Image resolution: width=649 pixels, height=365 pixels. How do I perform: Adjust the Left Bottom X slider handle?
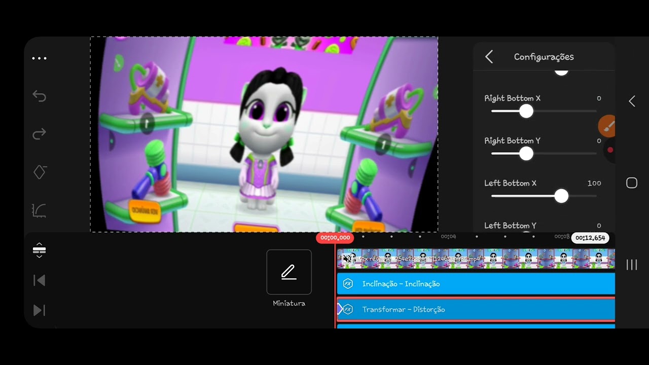561,196
